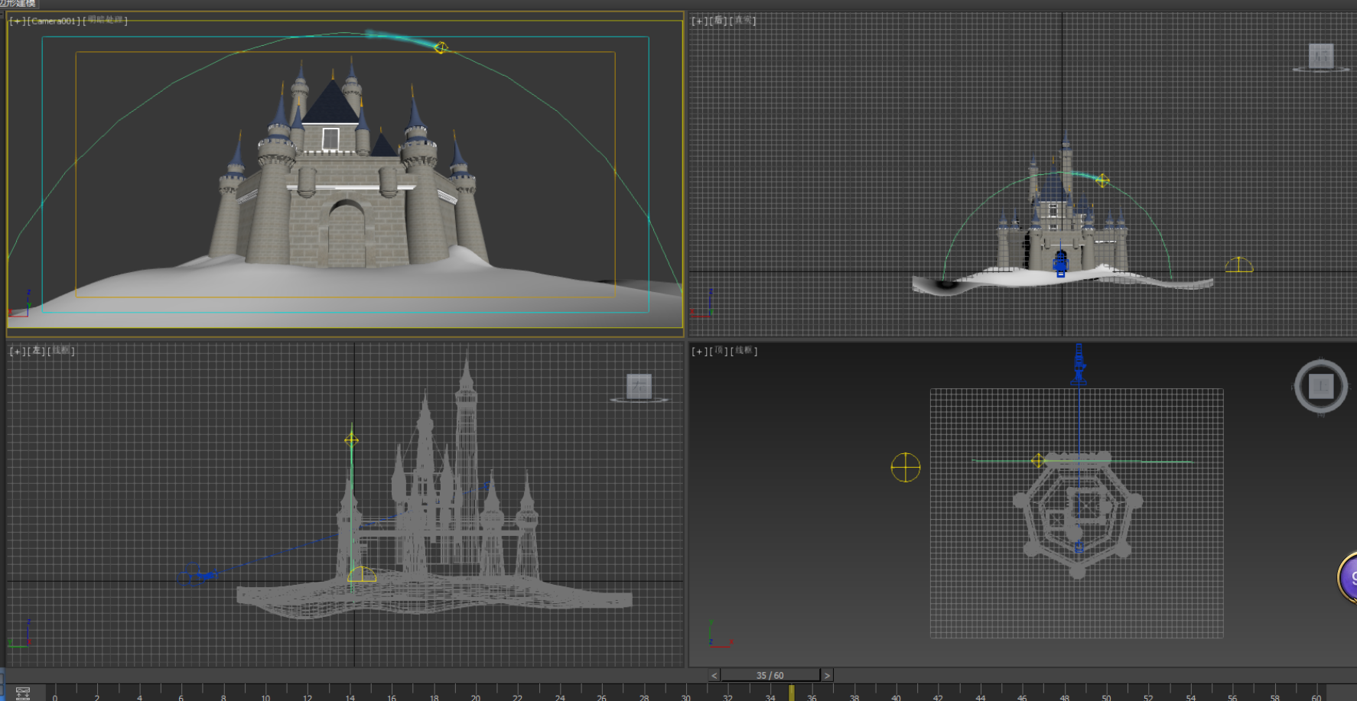Viewport: 1357px width, 701px height.
Task: Click the ViewCube face in Left viewport
Action: pyautogui.click(x=639, y=386)
